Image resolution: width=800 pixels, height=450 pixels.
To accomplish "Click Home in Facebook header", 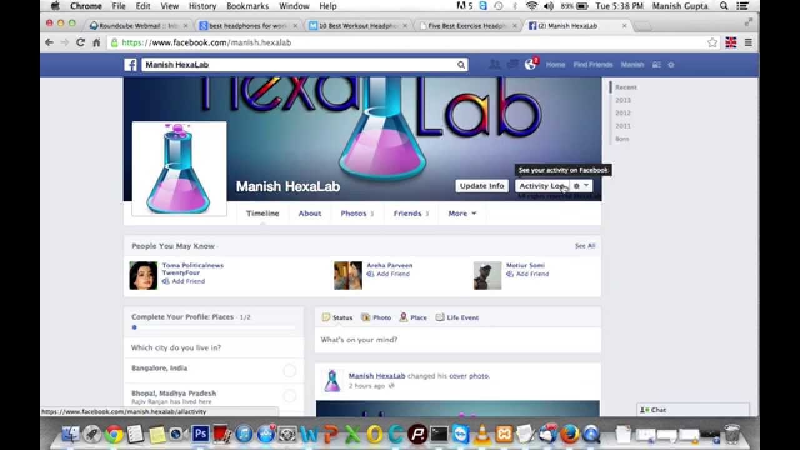I will [555, 64].
